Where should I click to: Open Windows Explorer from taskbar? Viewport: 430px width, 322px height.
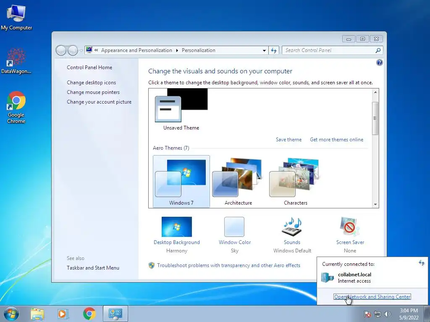tap(37, 314)
